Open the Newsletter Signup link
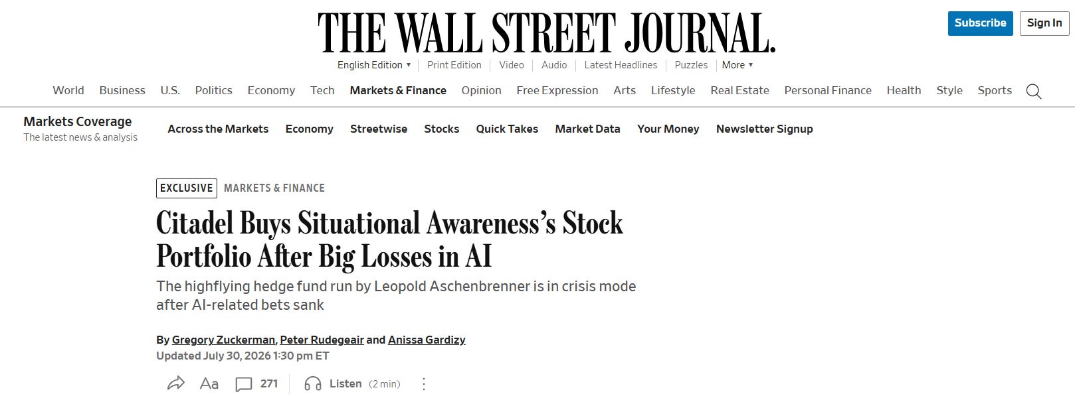The image size is (1075, 408). click(x=764, y=129)
